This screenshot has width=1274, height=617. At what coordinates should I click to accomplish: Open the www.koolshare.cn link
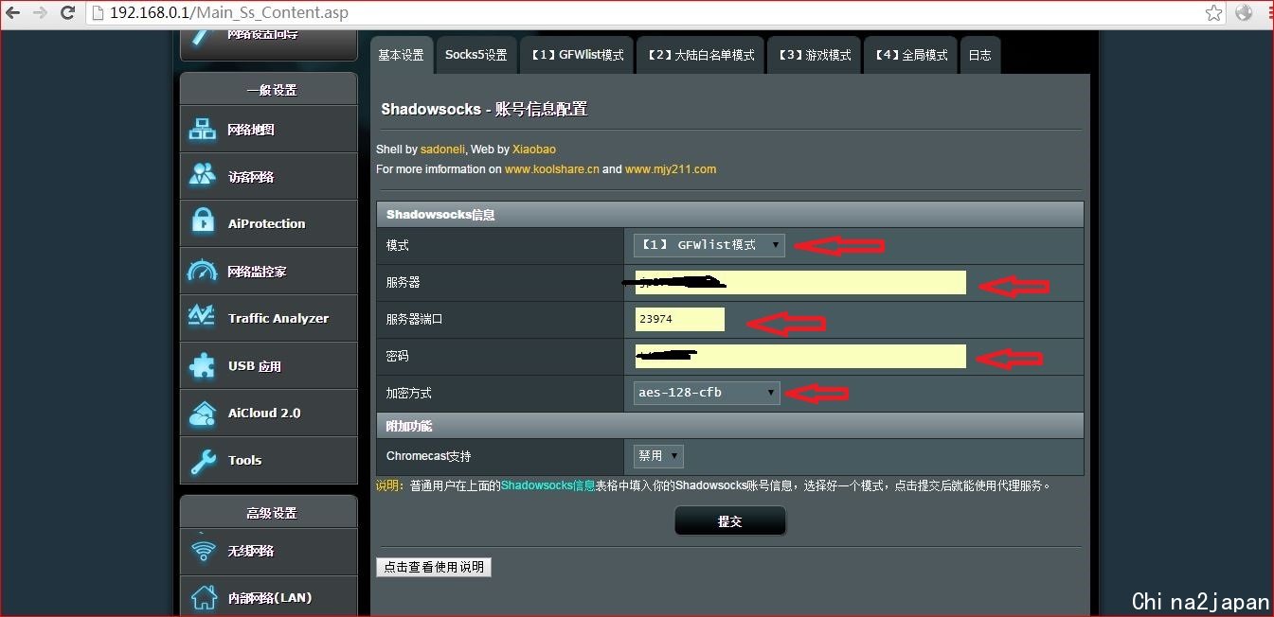(552, 169)
